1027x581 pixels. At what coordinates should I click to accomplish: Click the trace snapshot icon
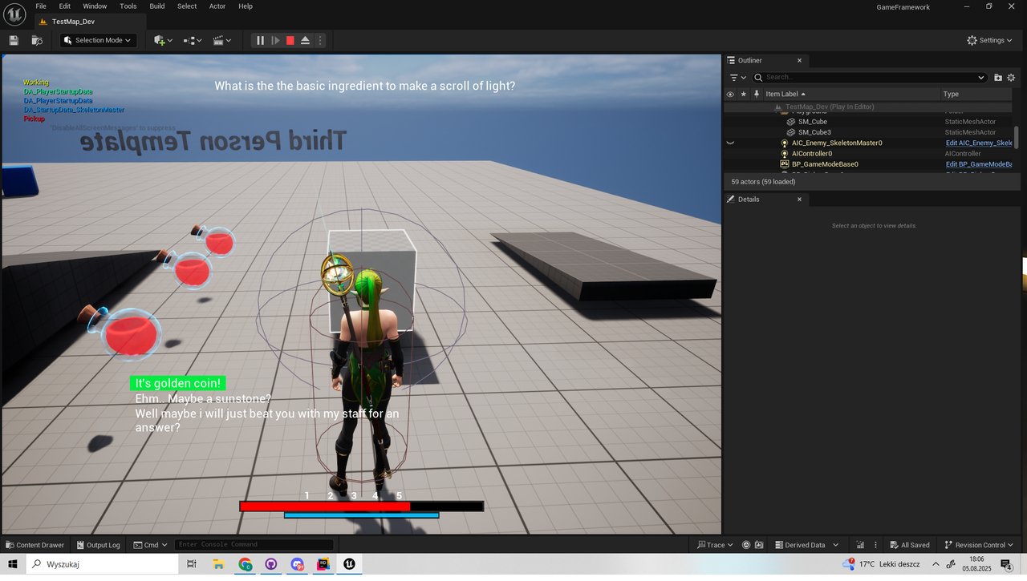(758, 545)
